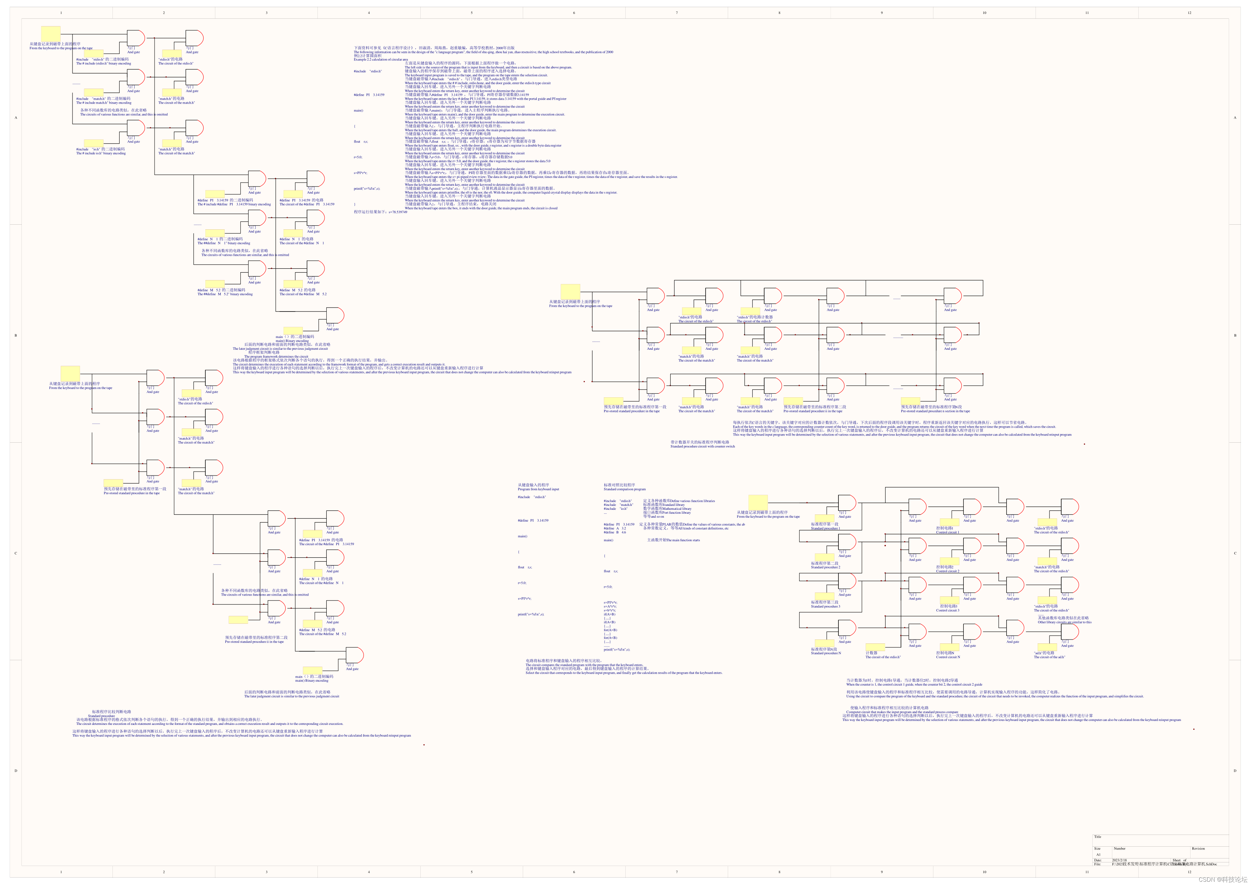
Task: Click sheet size 'A1' in the title block
Action: pos(1098,854)
